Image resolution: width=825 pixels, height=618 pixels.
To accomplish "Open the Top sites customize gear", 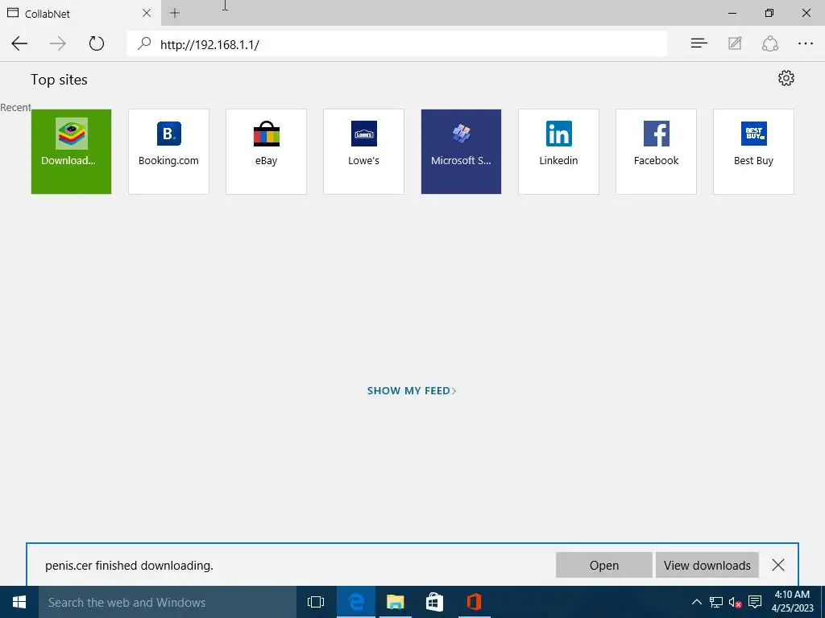I will click(786, 78).
